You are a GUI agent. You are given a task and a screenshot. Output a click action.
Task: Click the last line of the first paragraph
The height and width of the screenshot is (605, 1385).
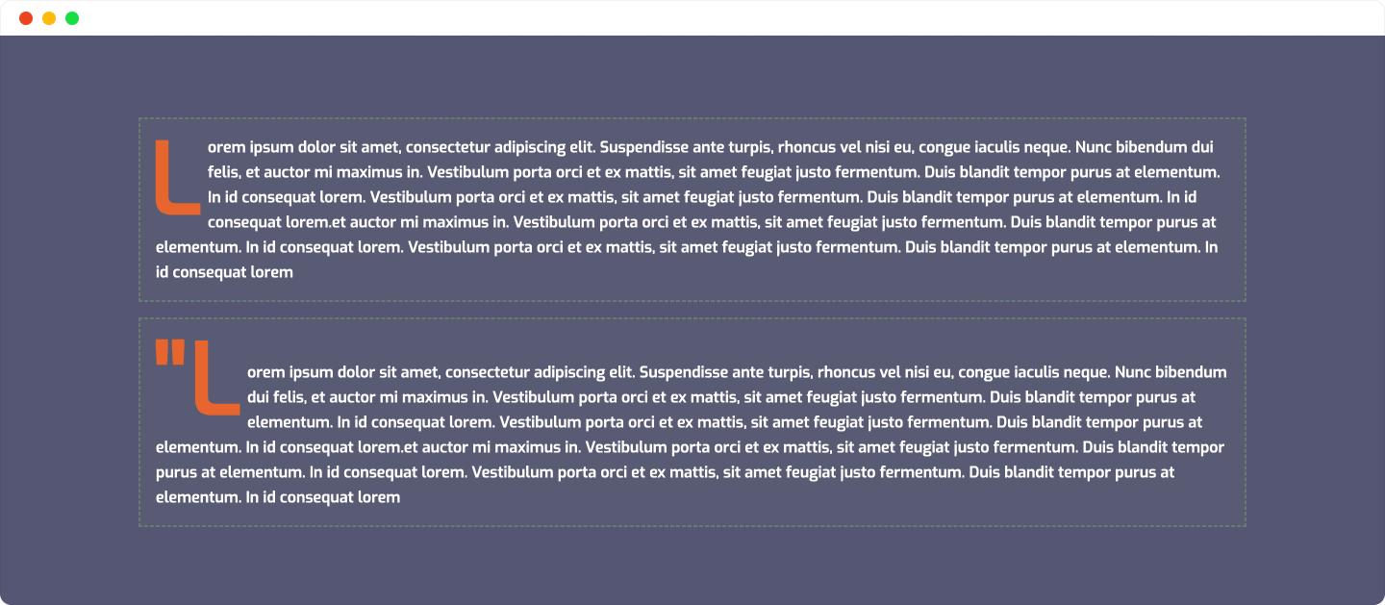224,272
